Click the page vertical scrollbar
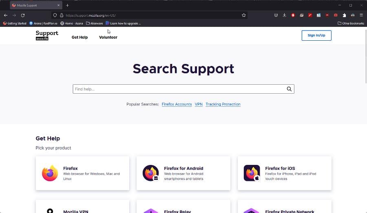 [x=366, y=56]
